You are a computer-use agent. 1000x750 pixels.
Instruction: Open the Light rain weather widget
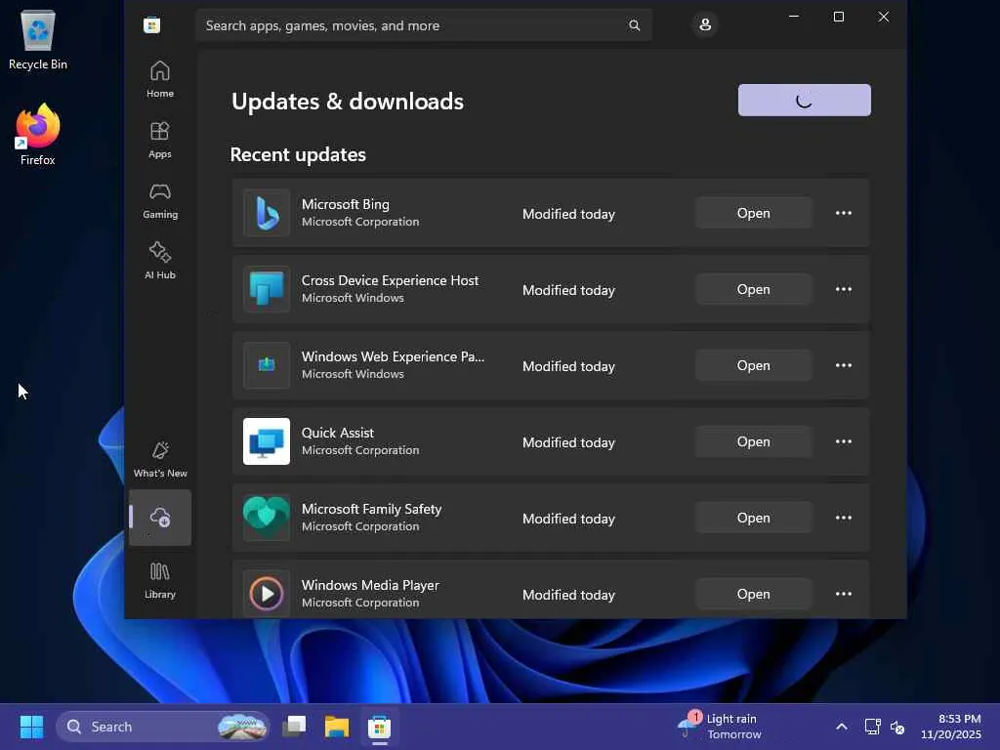(x=720, y=727)
